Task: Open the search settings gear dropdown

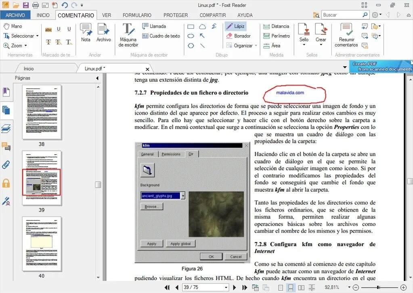Action: 376,15
